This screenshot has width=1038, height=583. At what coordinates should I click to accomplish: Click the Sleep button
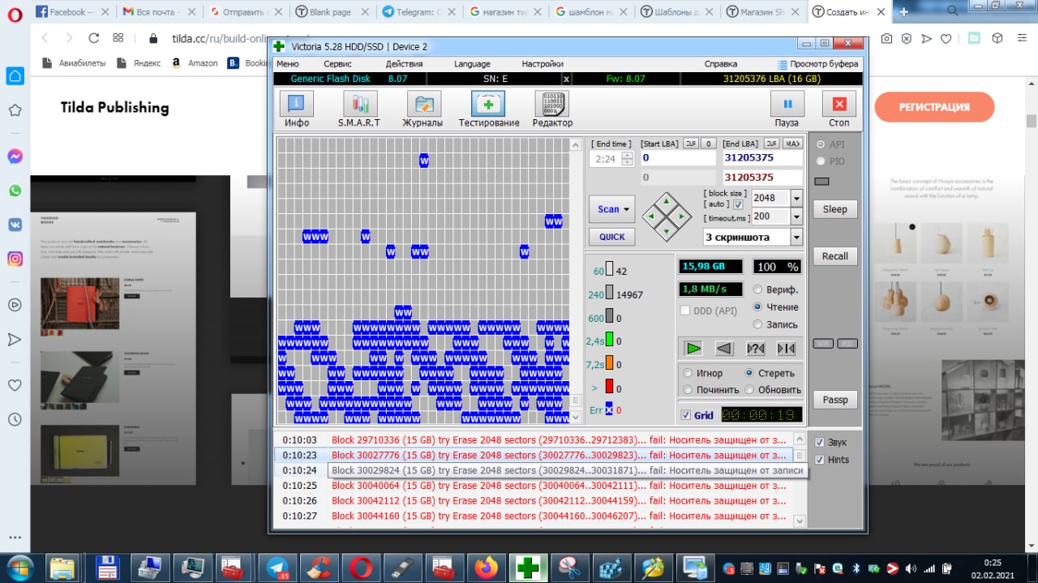(834, 209)
